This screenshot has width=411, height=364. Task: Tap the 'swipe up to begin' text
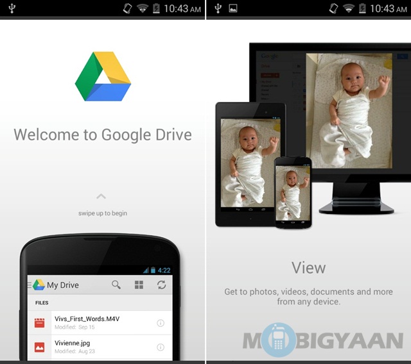pos(103,213)
